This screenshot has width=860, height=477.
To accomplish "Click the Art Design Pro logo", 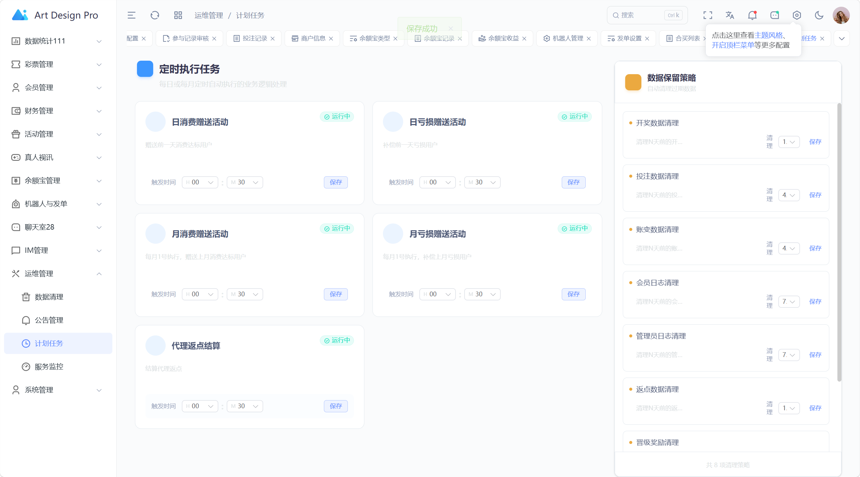I will click(55, 15).
